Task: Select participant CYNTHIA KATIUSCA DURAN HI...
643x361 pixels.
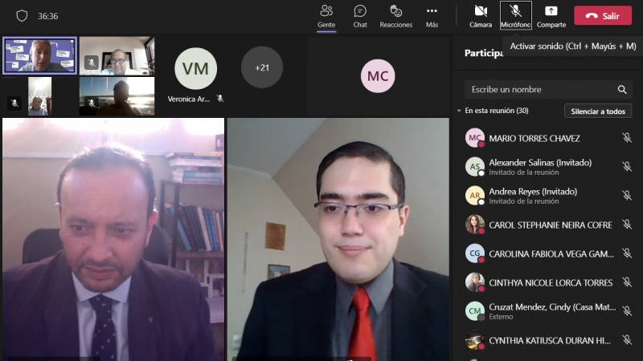Action: 547,340
